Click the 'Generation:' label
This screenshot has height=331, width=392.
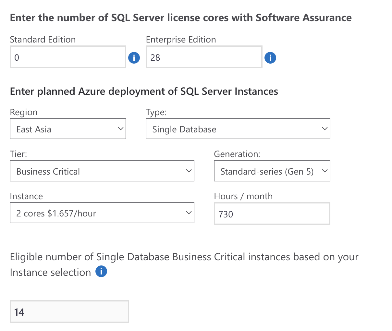click(237, 154)
